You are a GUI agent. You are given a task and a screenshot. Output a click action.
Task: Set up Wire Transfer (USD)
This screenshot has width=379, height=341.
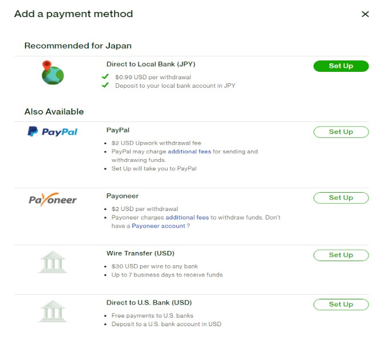click(341, 255)
